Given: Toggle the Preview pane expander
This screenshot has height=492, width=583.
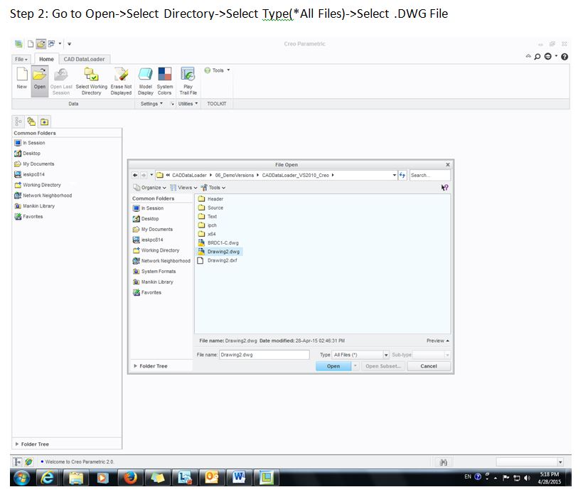Looking at the screenshot, I should 438,341.
